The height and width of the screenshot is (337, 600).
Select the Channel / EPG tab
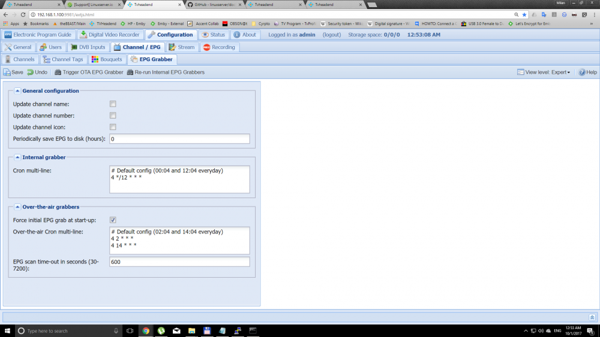pyautogui.click(x=137, y=47)
